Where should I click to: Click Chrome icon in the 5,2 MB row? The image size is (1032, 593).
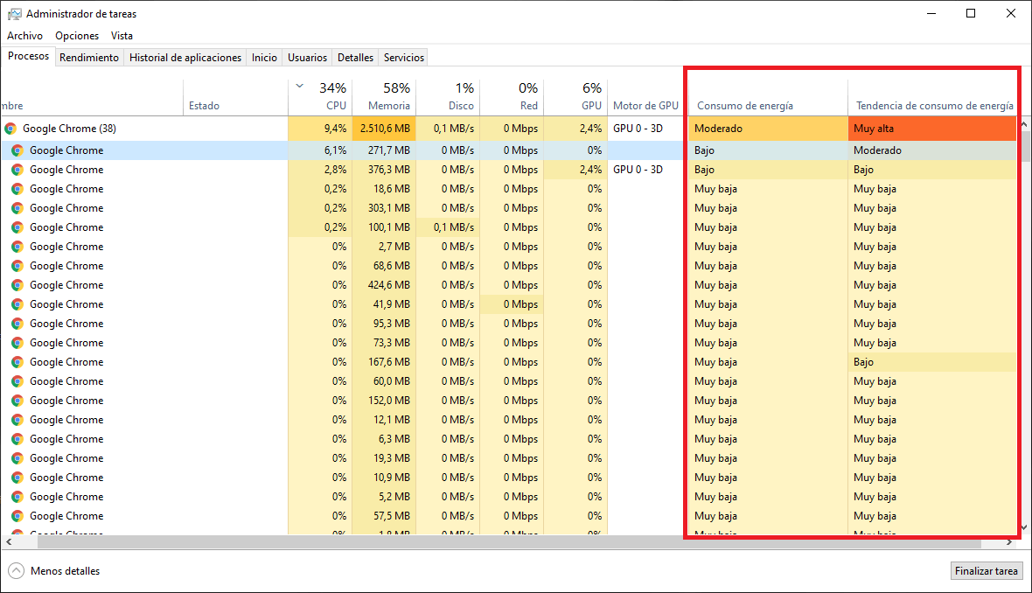(17, 497)
